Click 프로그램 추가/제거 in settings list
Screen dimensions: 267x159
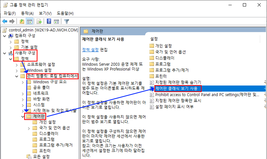pos(172,70)
